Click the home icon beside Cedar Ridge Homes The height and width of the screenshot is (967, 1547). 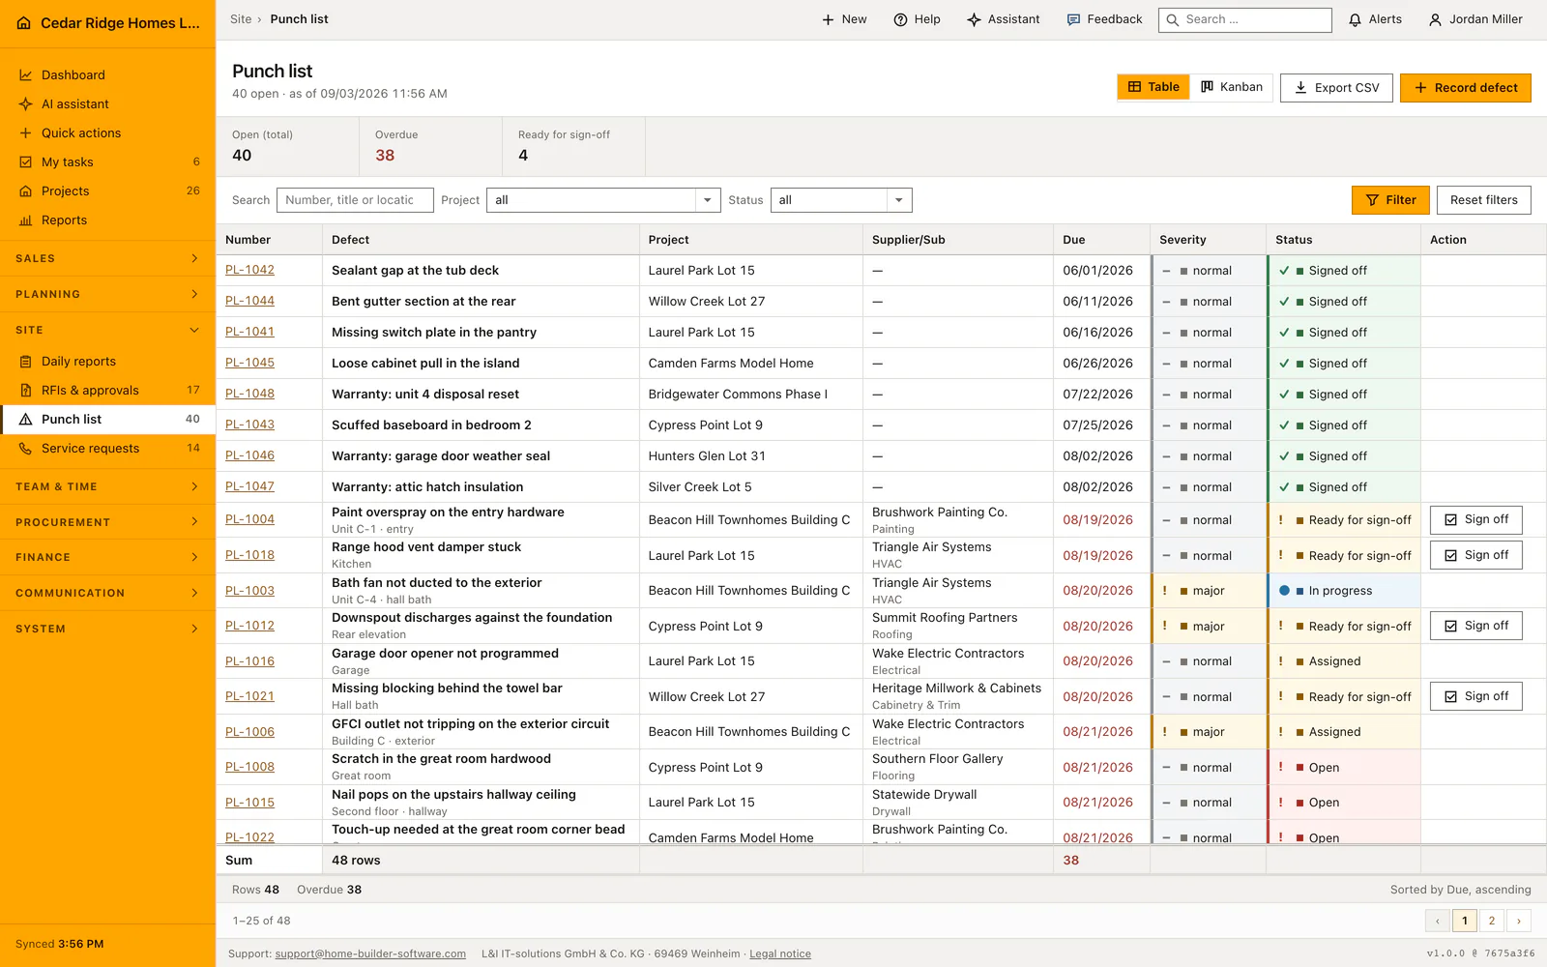pos(24,23)
